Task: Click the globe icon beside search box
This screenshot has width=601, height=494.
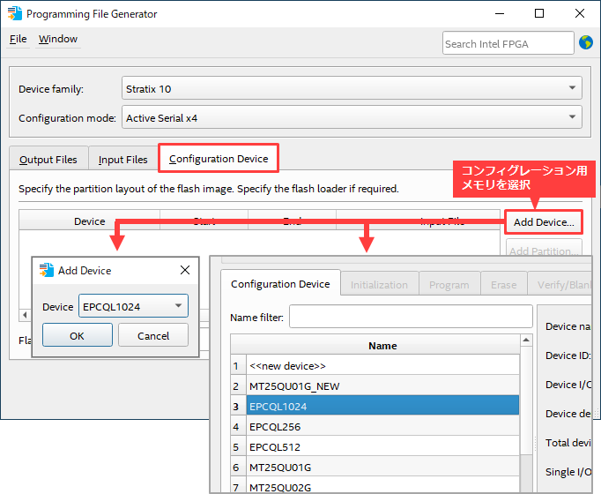Action: [586, 42]
